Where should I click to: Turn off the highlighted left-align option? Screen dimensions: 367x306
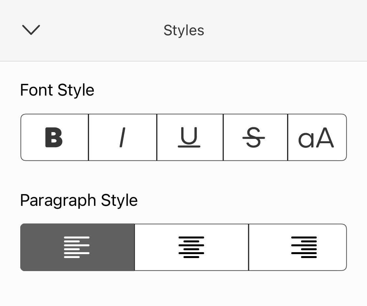pos(77,247)
